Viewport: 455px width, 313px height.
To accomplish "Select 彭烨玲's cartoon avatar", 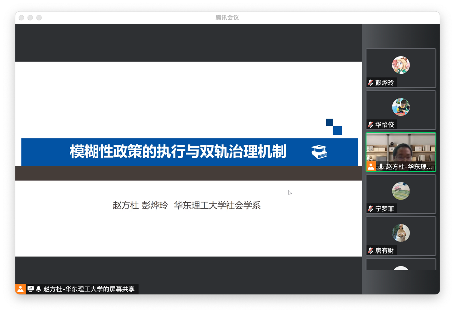I will point(401,65).
